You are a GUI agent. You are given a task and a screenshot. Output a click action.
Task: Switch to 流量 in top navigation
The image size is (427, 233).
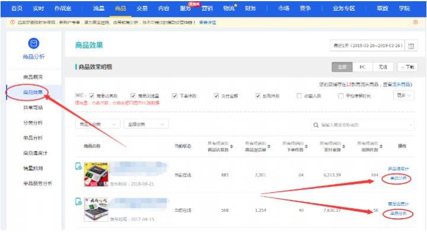(x=99, y=8)
